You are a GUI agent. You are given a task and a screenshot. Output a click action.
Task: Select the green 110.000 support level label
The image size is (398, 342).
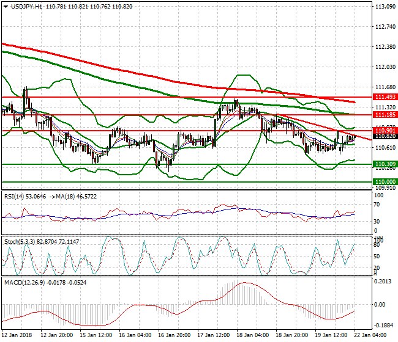point(385,182)
